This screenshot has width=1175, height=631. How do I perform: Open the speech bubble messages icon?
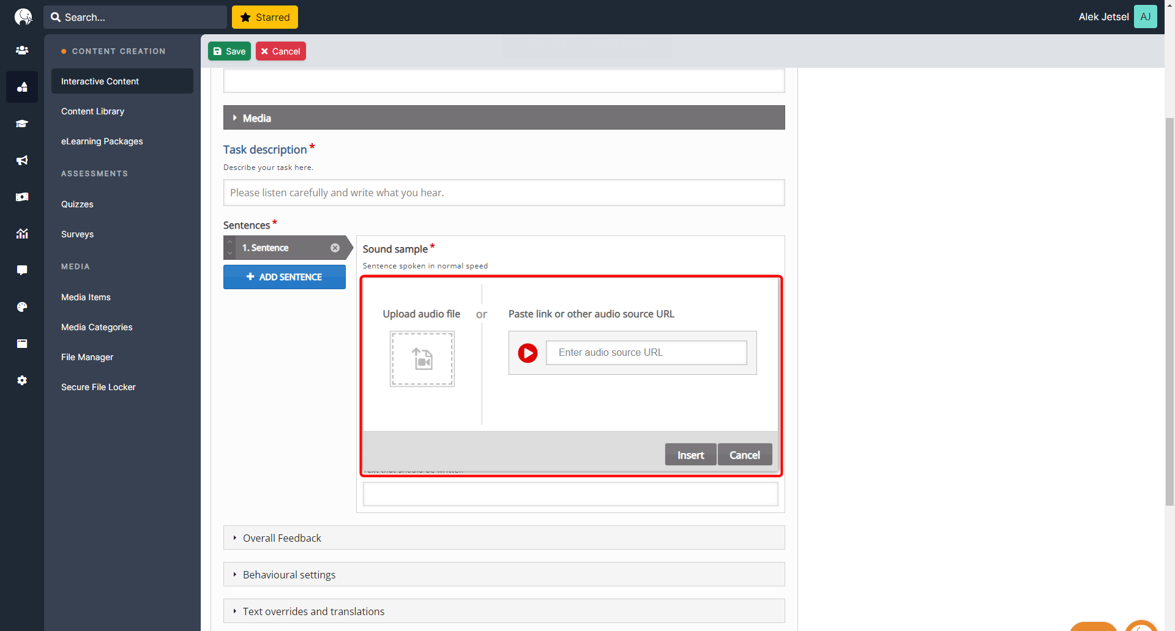[x=22, y=270]
